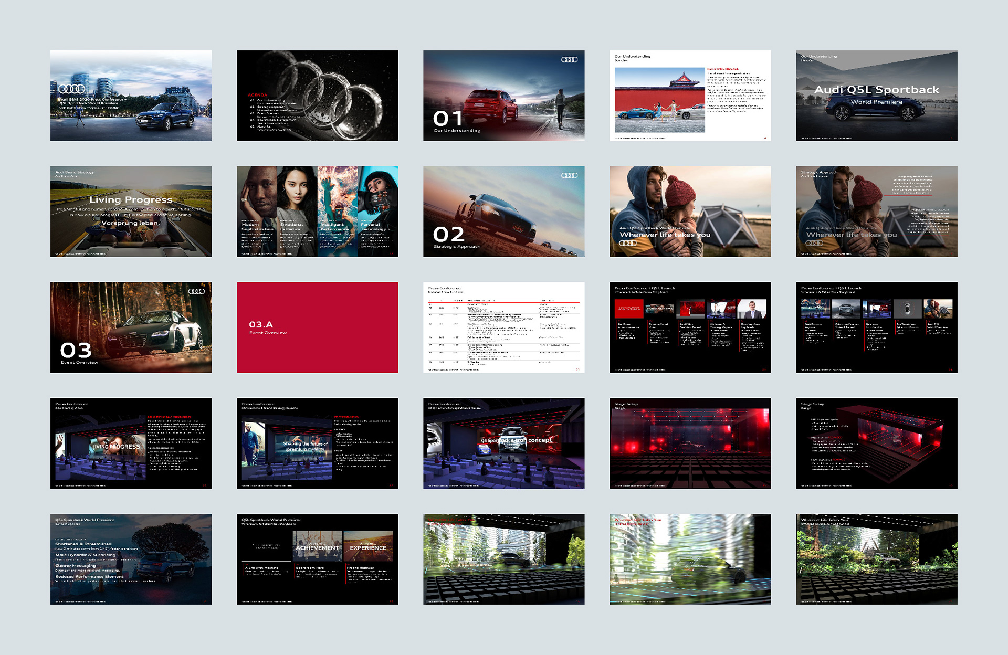Open the Audi BIAS 2020 Press Conference cover slide
Image resolution: width=1008 pixels, height=655 pixels.
pos(131,96)
